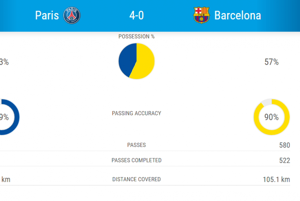Open the Paris team name link
The height and width of the screenshot is (201, 300).
click(x=47, y=15)
